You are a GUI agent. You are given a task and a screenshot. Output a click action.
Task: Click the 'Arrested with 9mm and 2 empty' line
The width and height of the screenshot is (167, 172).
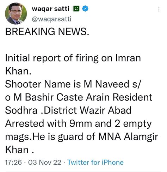click(x=79, y=124)
